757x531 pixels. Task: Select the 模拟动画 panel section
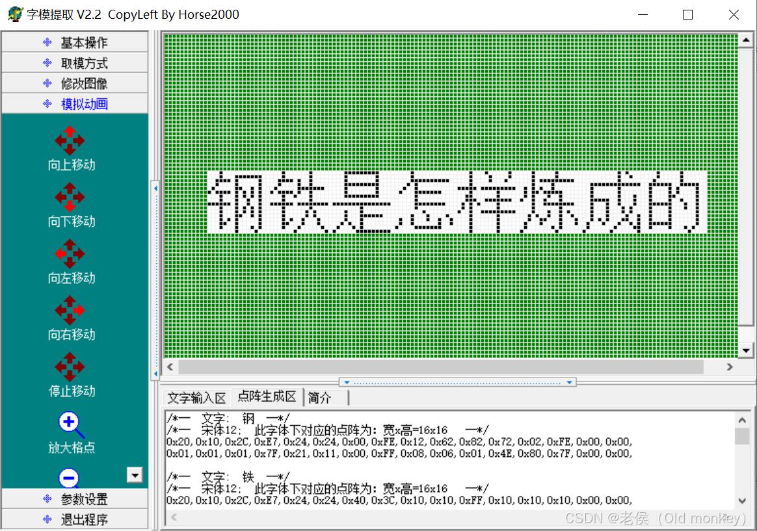75,104
